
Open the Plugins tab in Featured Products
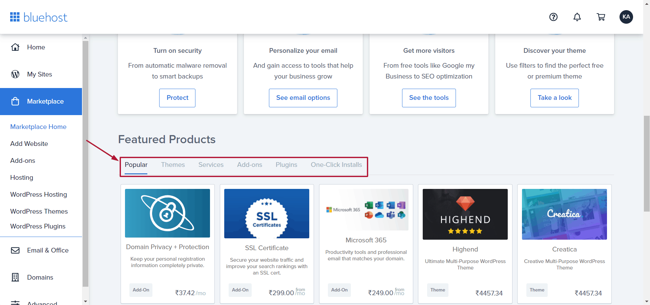pos(286,165)
